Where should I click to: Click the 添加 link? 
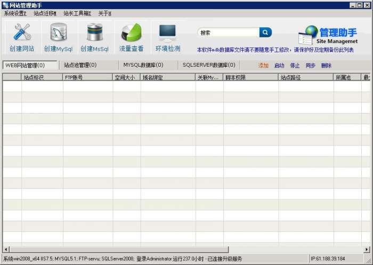pyautogui.click(x=263, y=66)
